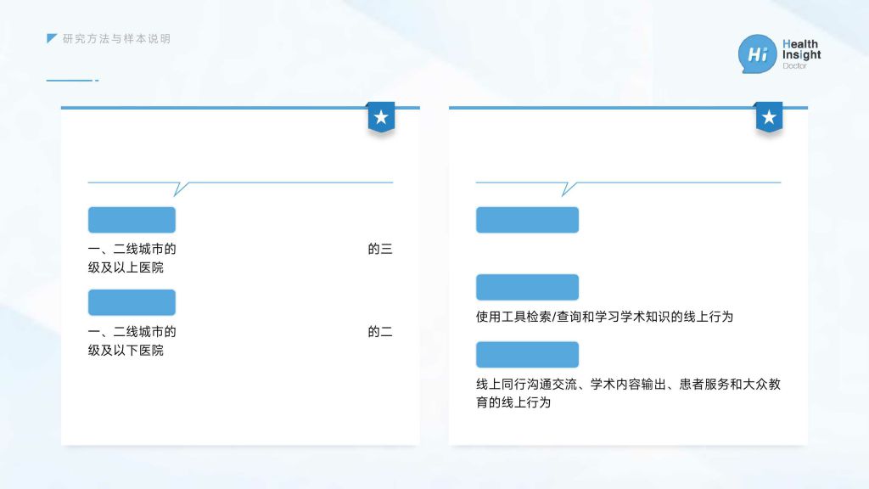Click blue label above 使用工具检索 text
The image size is (869, 489).
tap(527, 287)
